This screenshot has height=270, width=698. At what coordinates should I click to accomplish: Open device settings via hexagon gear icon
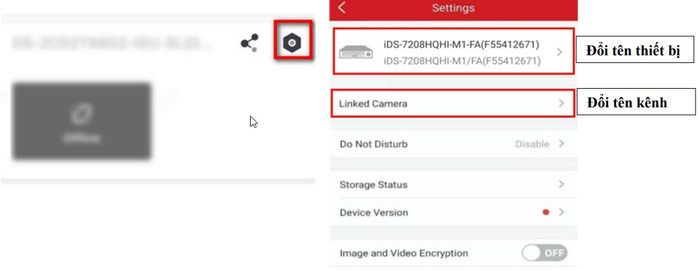[x=293, y=43]
